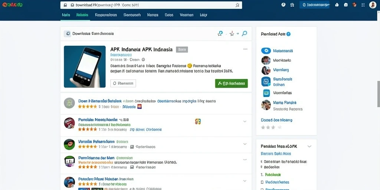Click the green download button in the APK card
Screen dimensions: 380x190
click(232, 83)
